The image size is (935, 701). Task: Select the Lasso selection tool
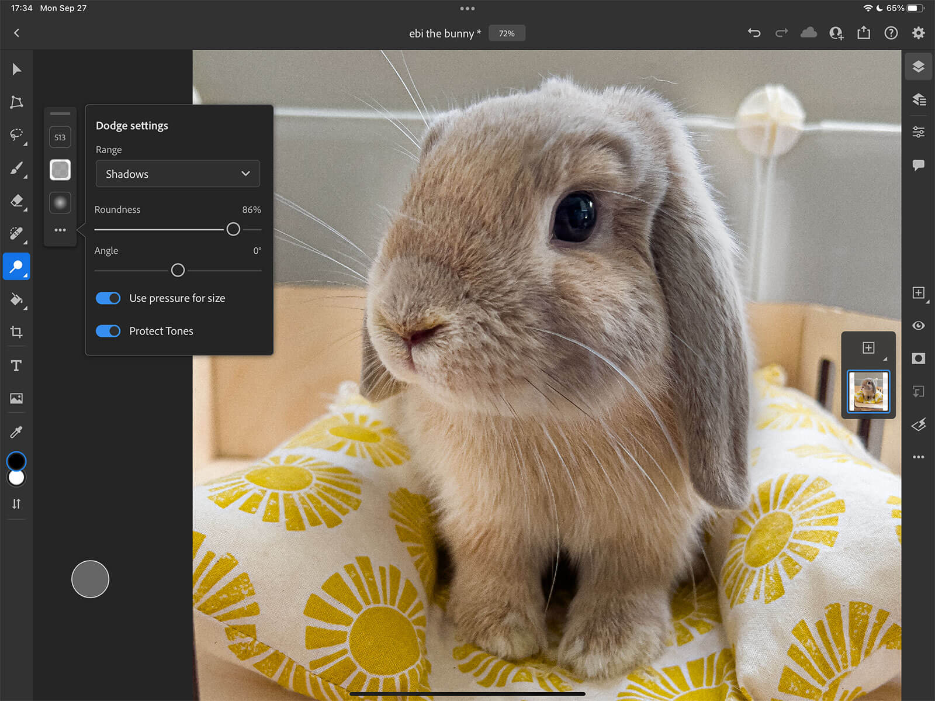coord(16,134)
